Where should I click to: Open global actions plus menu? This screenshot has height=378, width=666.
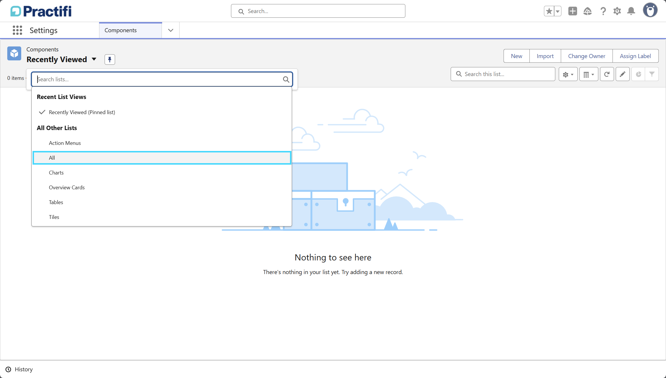[572, 11]
